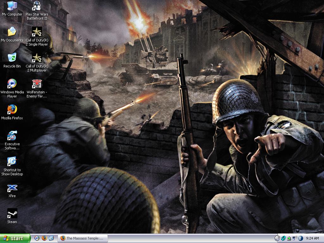Click the wireless network connection tray icon
The height and width of the screenshot is (243, 324).
[x=295, y=239]
